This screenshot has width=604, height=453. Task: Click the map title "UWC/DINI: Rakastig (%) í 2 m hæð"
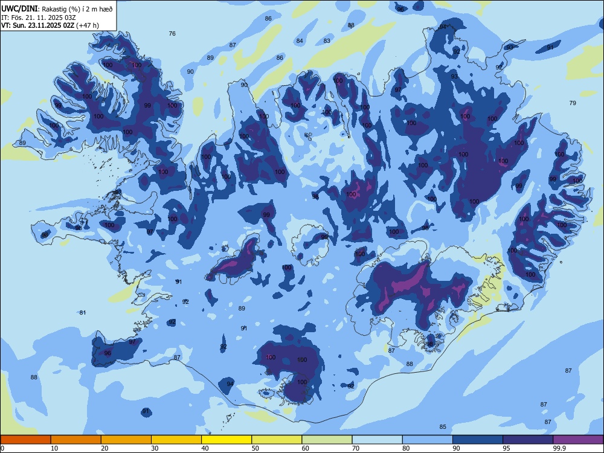tap(57, 9)
